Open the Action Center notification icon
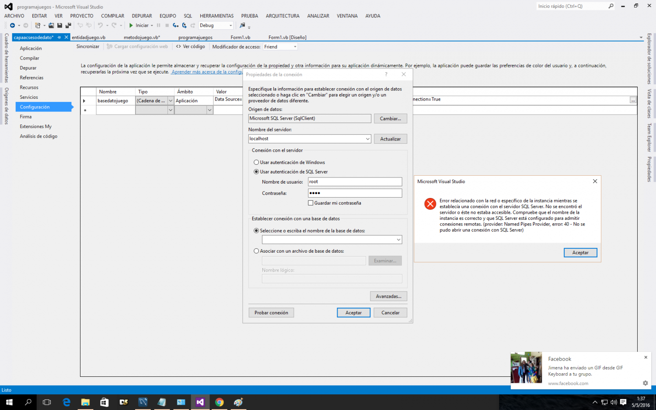 pos(623,402)
